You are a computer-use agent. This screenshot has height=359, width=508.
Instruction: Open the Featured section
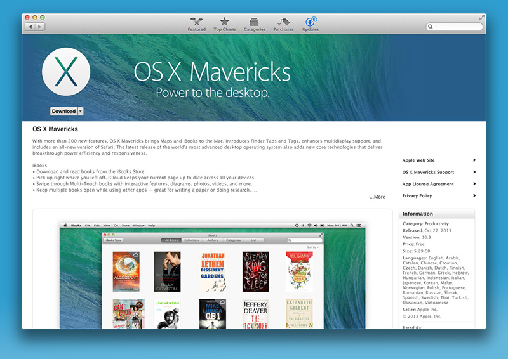196,24
